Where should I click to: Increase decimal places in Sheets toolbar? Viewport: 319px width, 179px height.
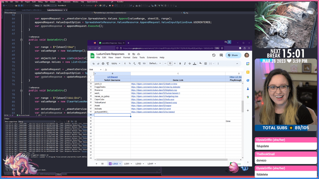click(139, 64)
